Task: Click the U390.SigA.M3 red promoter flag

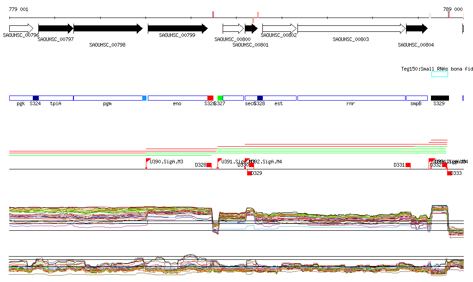Action: (148, 161)
